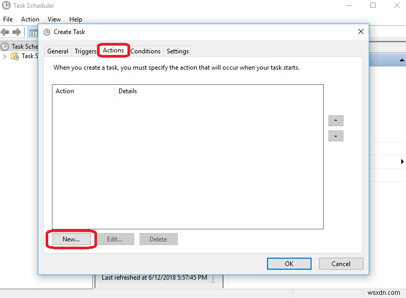Expand the Task Scheduler Library tree node
Viewport: 406px width, 298px height.
pyautogui.click(x=4, y=57)
